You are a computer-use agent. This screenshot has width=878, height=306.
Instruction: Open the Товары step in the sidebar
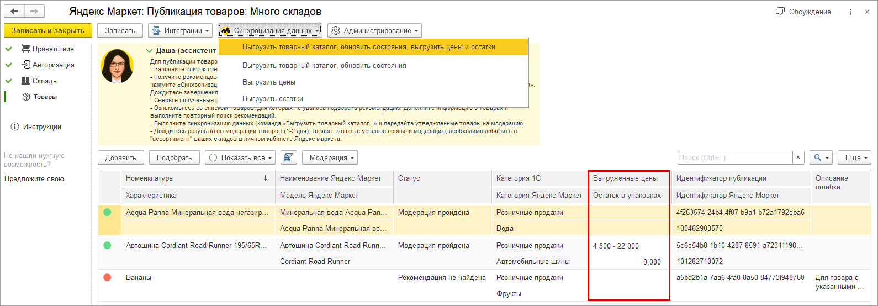tap(45, 97)
